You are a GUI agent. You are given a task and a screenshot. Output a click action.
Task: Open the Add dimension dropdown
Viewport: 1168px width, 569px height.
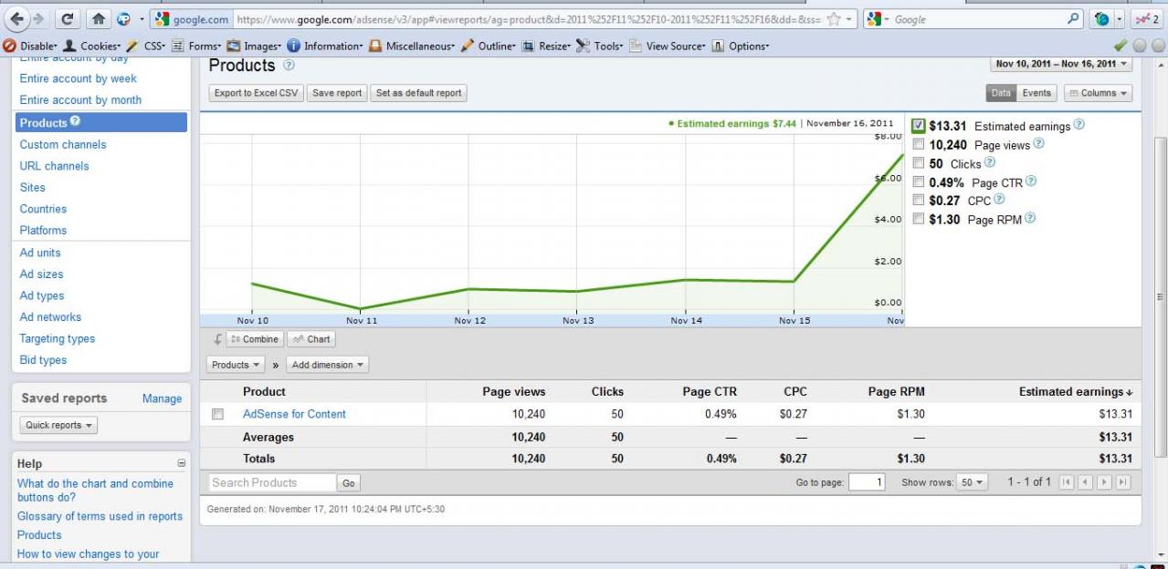pos(328,365)
